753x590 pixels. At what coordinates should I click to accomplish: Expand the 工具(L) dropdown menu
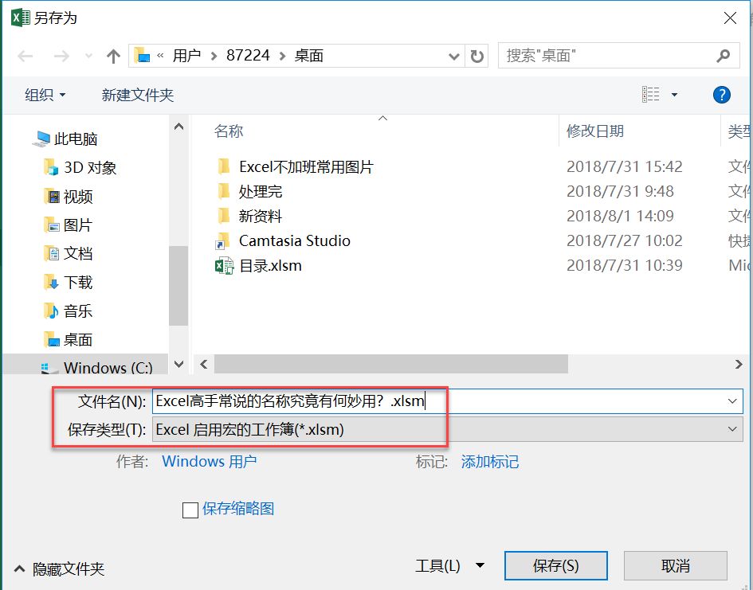click(449, 565)
